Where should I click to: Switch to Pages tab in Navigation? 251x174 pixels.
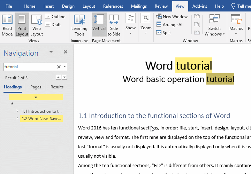point(36,87)
